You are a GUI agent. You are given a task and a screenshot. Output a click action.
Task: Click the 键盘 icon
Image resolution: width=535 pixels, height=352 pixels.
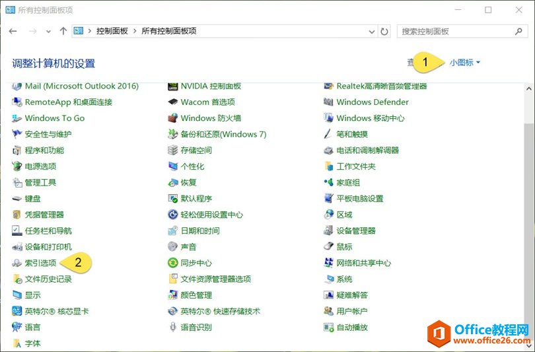click(x=17, y=199)
